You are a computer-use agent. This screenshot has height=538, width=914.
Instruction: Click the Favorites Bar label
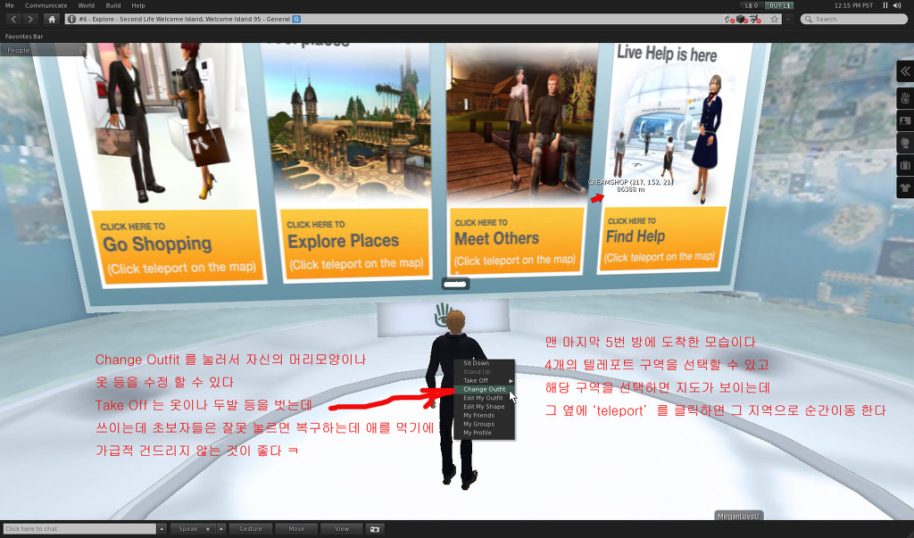[24, 37]
